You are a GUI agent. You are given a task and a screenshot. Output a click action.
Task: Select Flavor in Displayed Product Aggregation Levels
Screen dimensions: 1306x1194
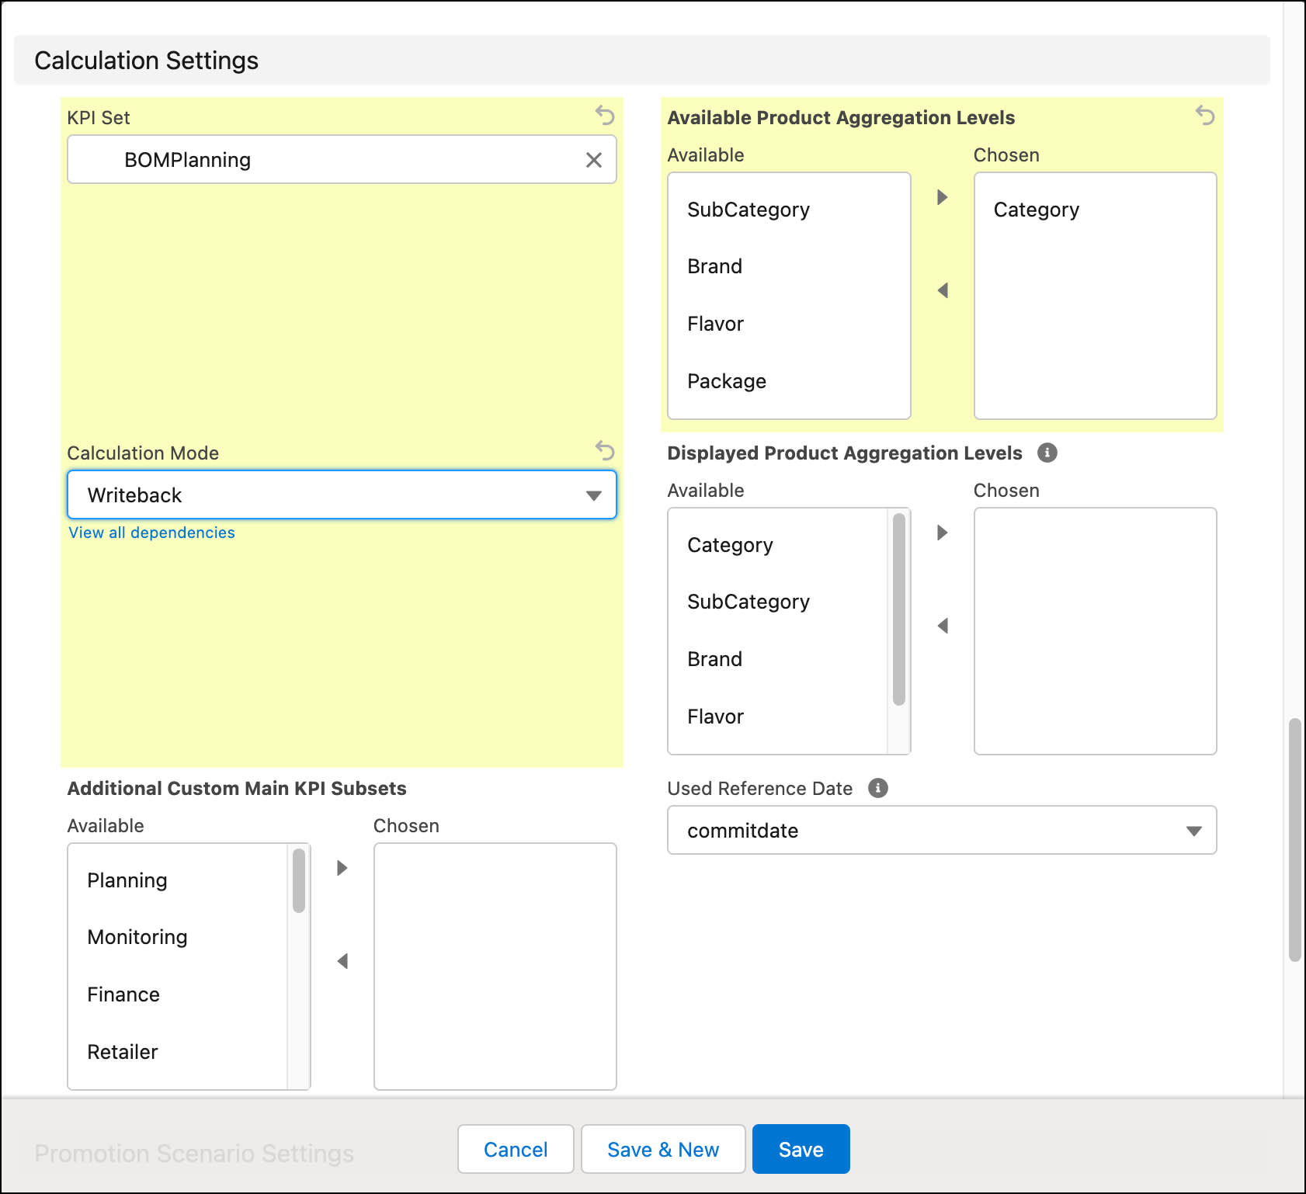(778, 717)
